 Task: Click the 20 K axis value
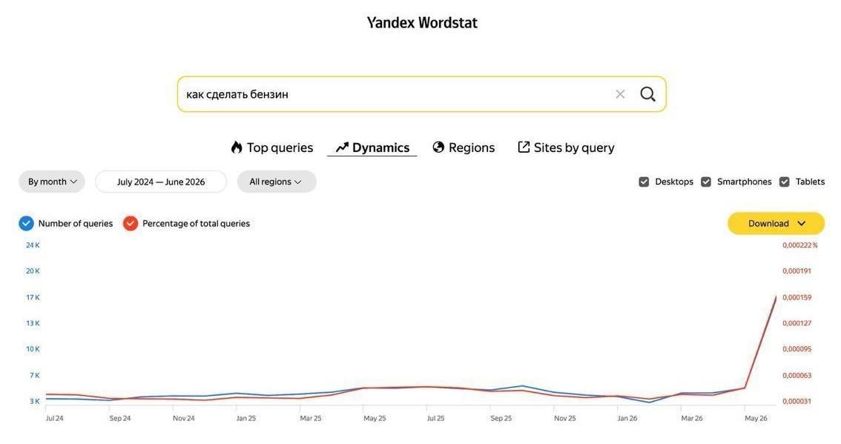33,271
